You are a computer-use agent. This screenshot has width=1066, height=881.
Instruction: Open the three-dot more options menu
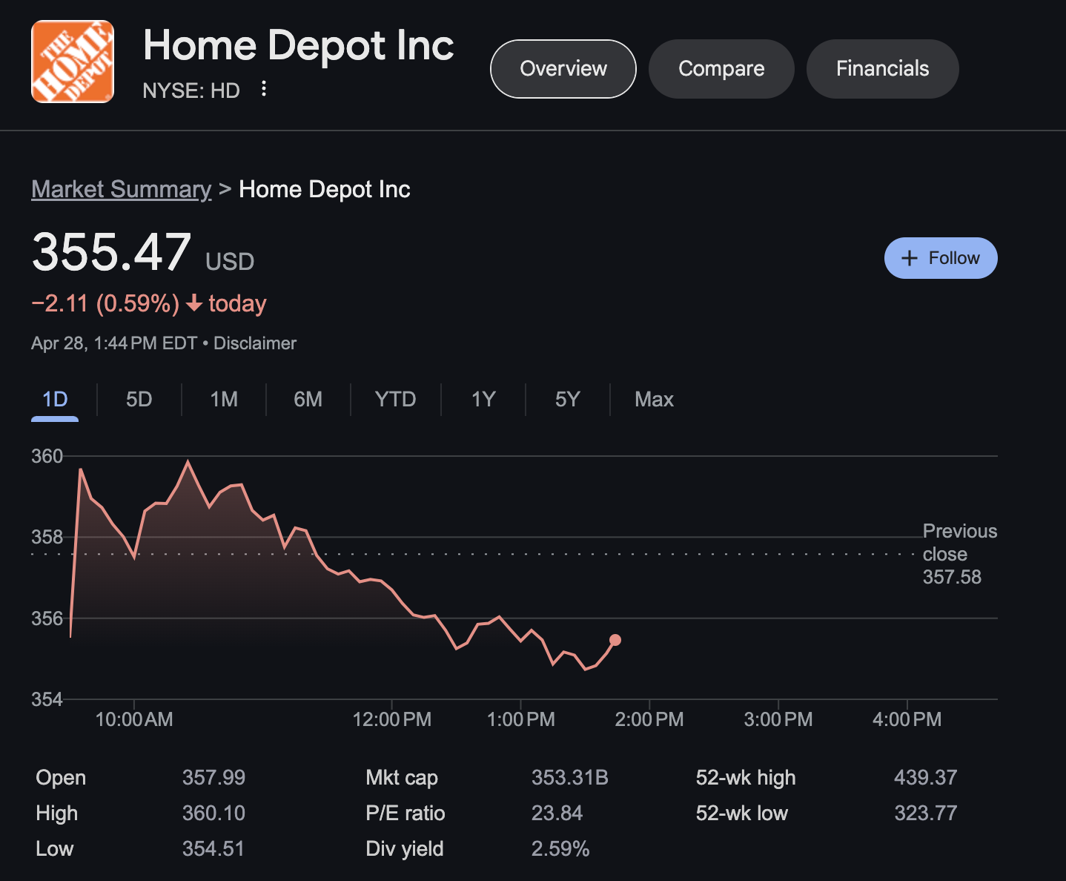click(264, 90)
